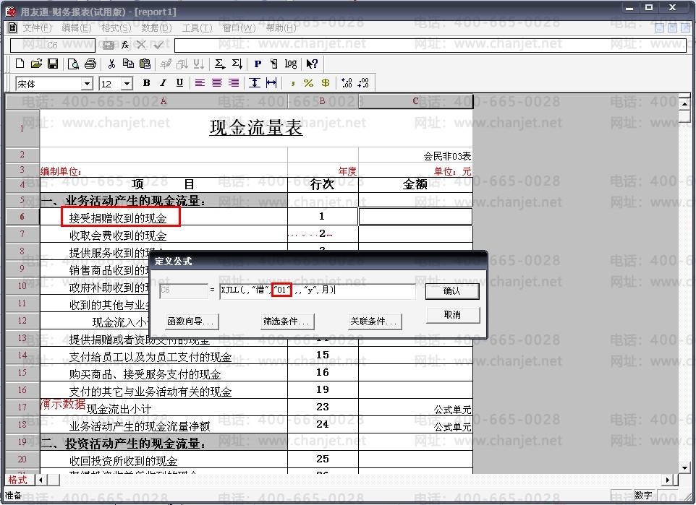Open the 编辑 menu

[77, 28]
